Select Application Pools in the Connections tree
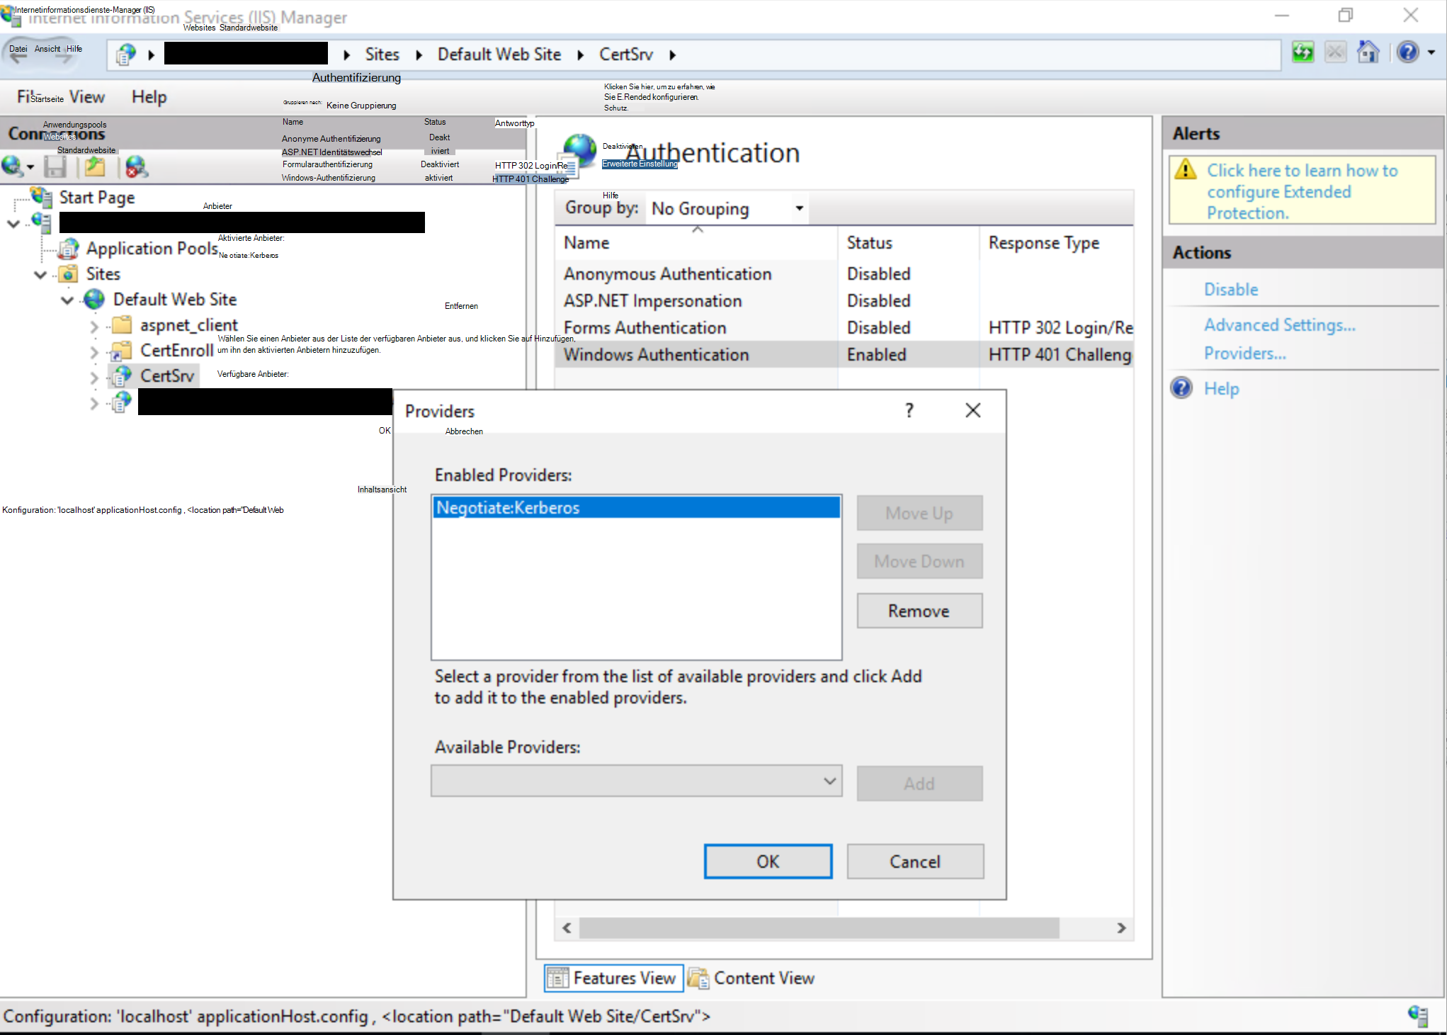This screenshot has width=1447, height=1035. click(152, 249)
